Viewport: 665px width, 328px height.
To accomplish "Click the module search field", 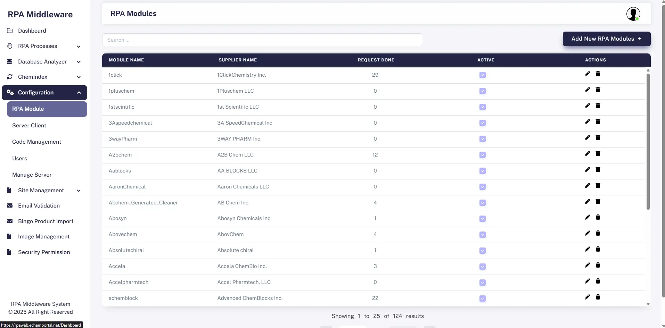I will (x=262, y=40).
